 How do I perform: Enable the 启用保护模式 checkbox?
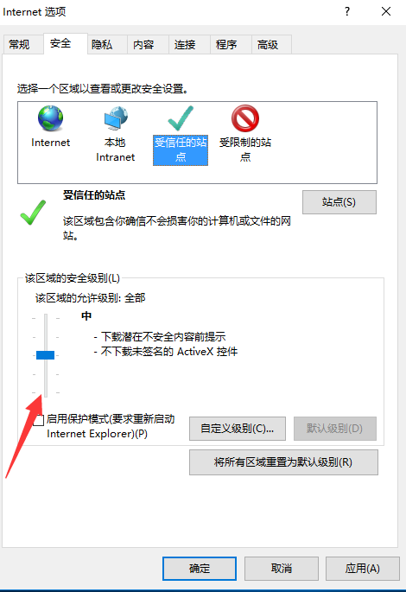39,420
